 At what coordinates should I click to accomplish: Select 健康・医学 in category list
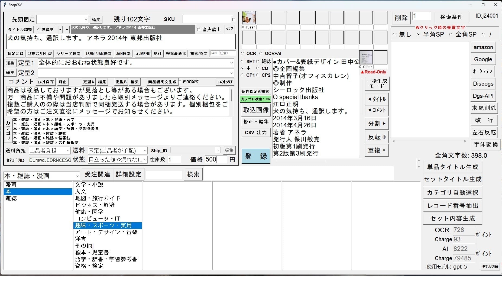point(89,212)
